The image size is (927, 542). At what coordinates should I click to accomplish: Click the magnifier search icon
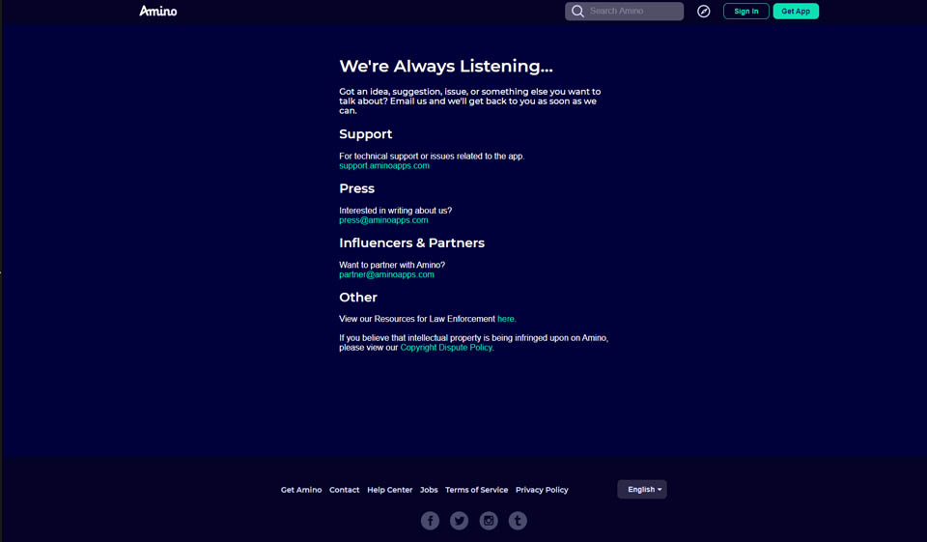(x=577, y=12)
